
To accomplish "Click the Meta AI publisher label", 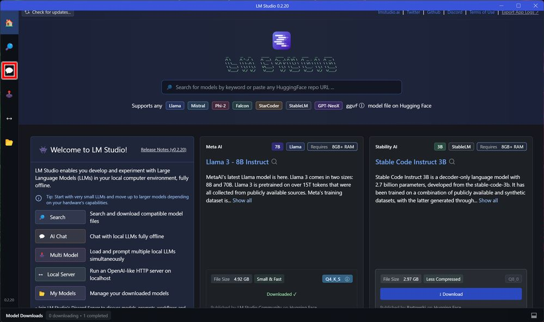I will click(213, 147).
